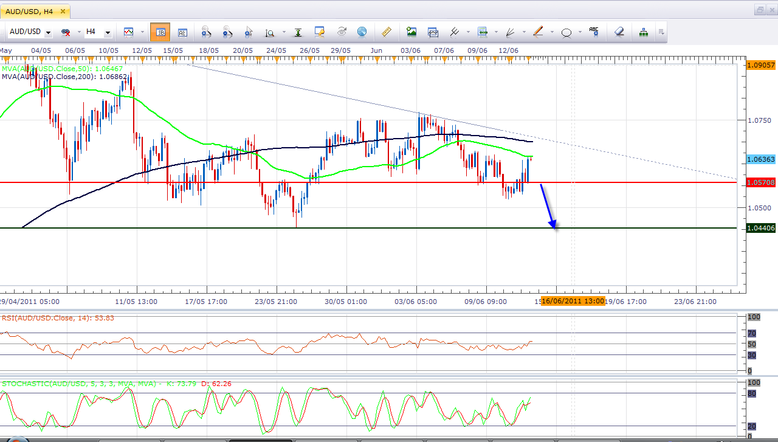Click the RSI 70 level label
The width and height of the screenshot is (778, 442).
click(751, 333)
